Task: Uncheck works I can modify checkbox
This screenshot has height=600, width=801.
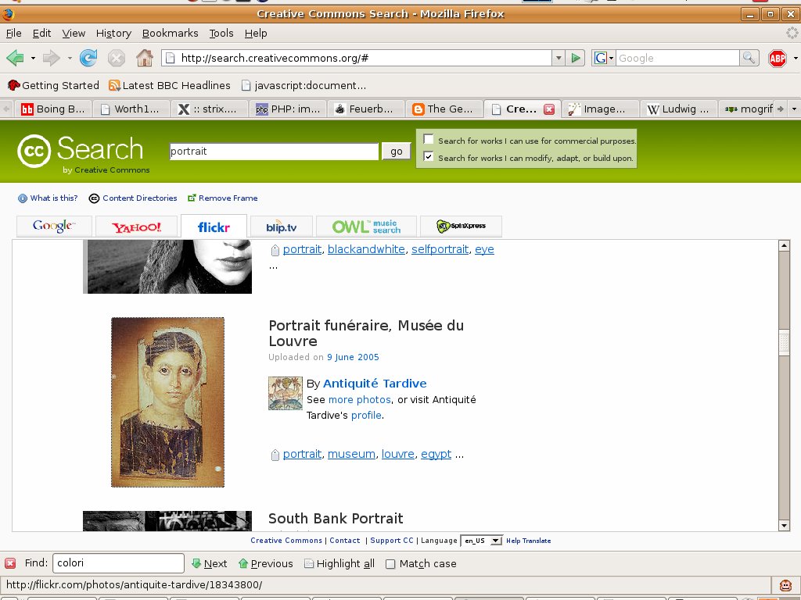Action: (429, 156)
